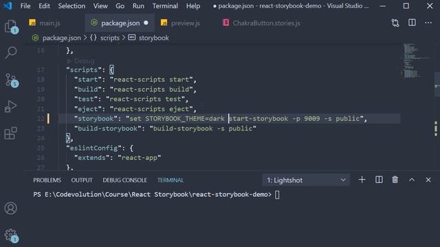Image resolution: width=440 pixels, height=247 pixels.
Task: Minimize the VS Code window
Action: click(x=382, y=6)
